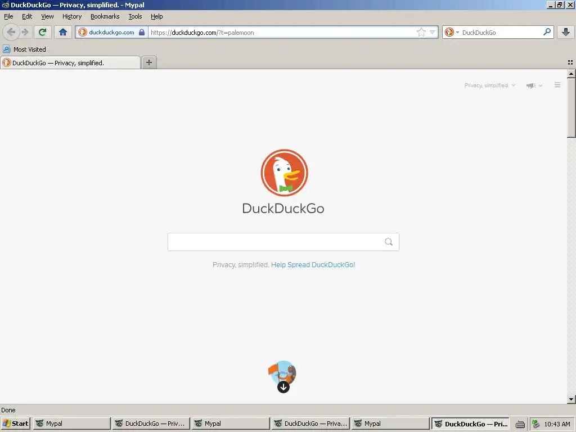This screenshot has height=432, width=576.
Task: Go back with the Back arrow button
Action: point(11,32)
